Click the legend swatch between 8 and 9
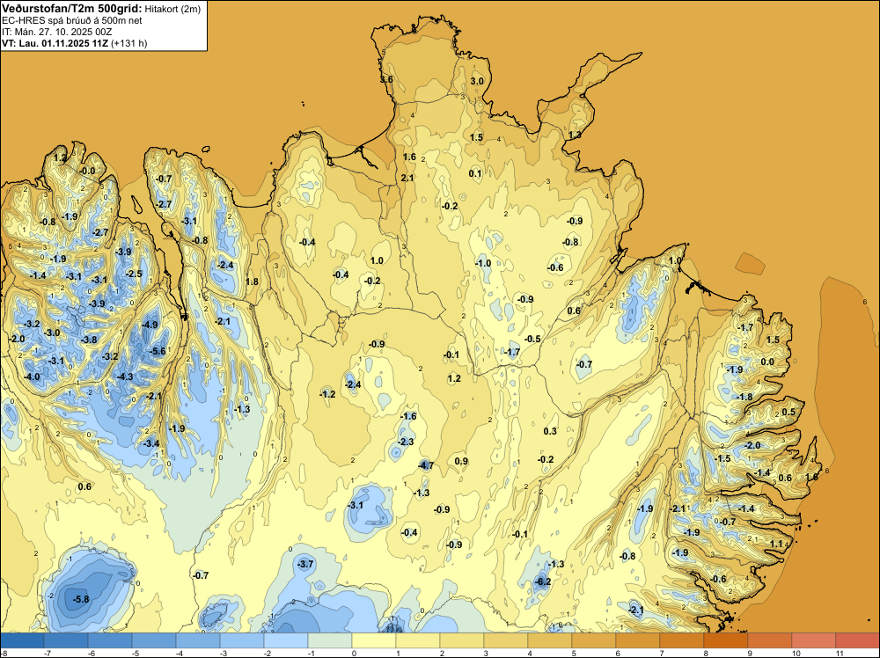 (x=726, y=640)
